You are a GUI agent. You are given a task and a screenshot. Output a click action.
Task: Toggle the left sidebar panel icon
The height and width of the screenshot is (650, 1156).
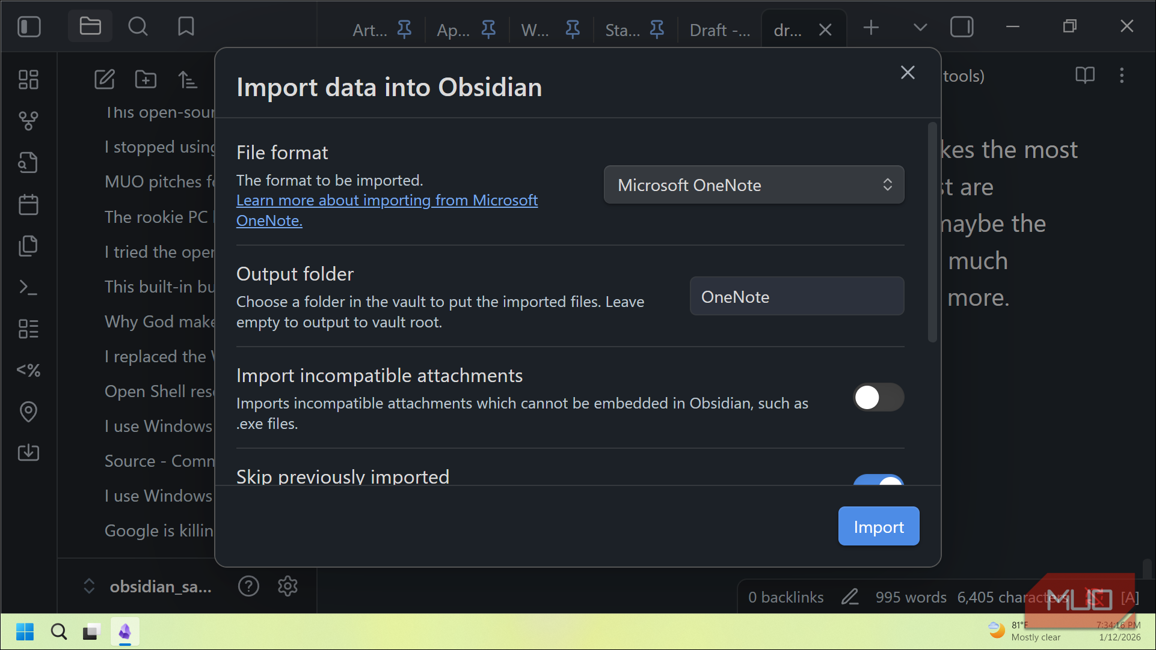pyautogui.click(x=29, y=27)
